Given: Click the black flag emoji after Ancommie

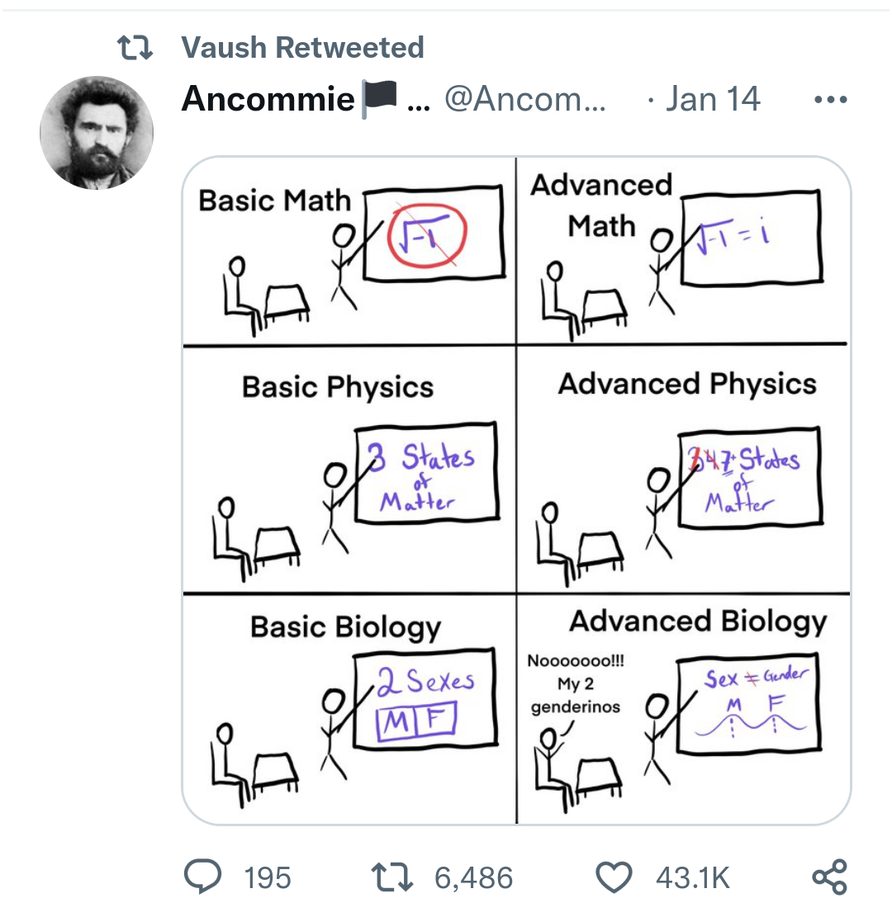Looking at the screenshot, I should (x=379, y=101).
